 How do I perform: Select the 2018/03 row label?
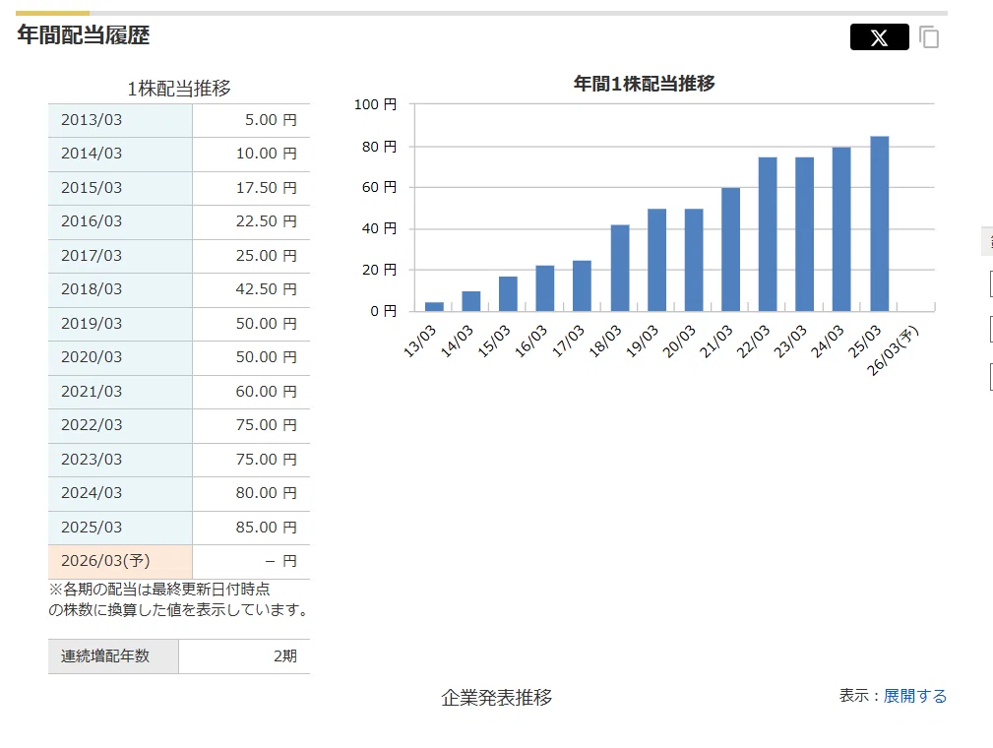point(120,289)
